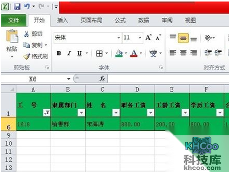This screenshot has height=172, width=229.
Task: Open the 审阅 (Review) tab
Action: [x=167, y=20]
